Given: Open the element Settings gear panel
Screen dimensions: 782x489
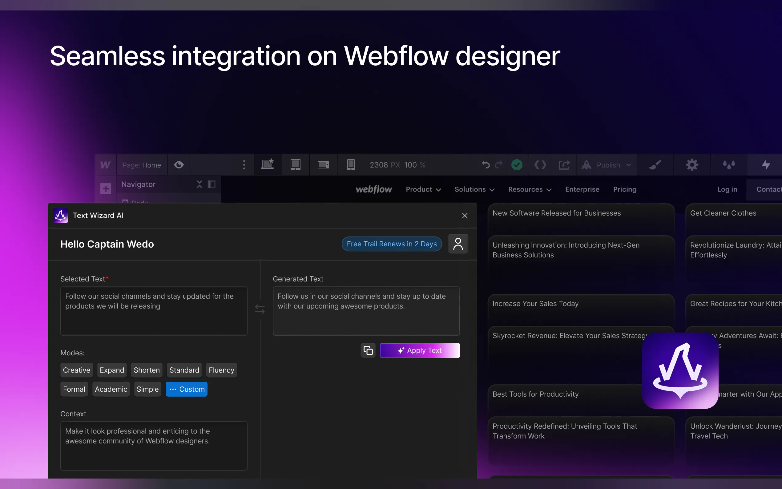Looking at the screenshot, I should (692, 165).
